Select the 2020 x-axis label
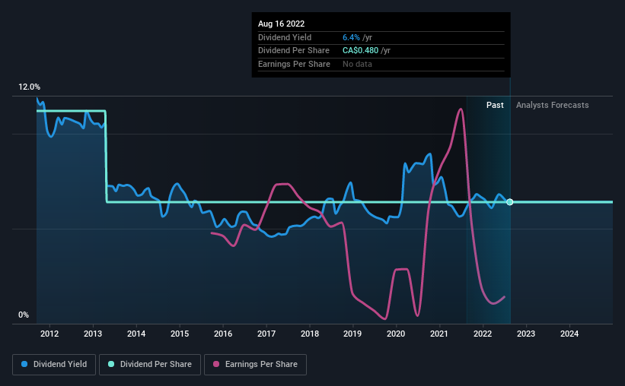Screen dimensions: 625x386 point(396,334)
